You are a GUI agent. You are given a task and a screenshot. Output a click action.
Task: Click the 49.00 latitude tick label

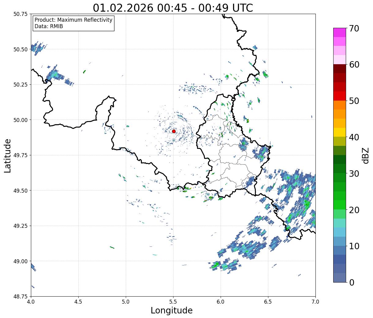click(21, 261)
